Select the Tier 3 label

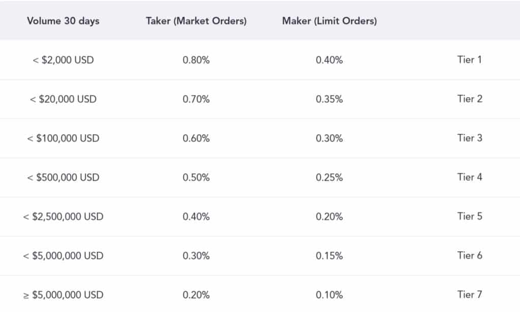pyautogui.click(x=469, y=138)
